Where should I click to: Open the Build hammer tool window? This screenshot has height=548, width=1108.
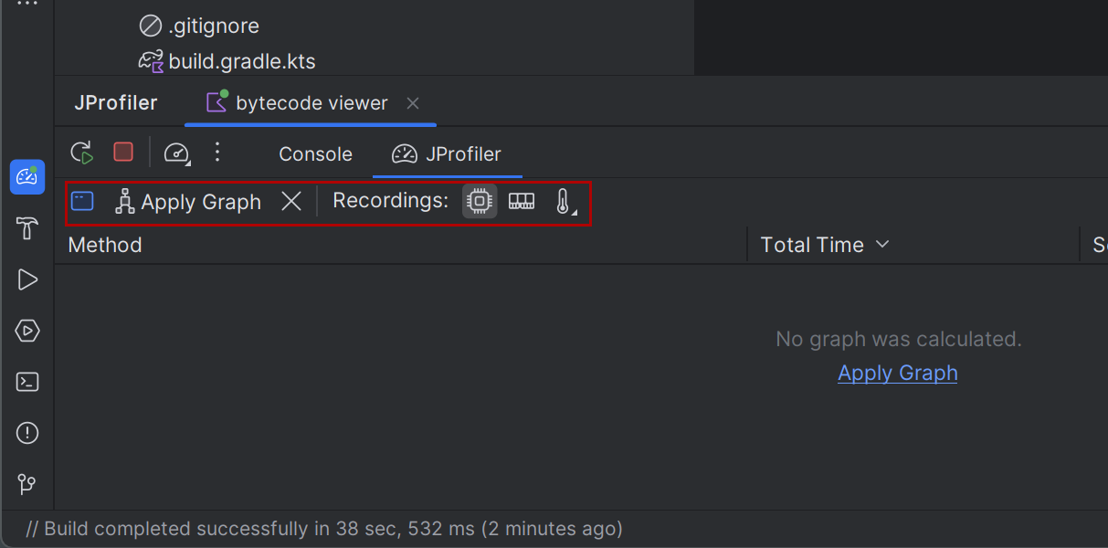coord(27,228)
